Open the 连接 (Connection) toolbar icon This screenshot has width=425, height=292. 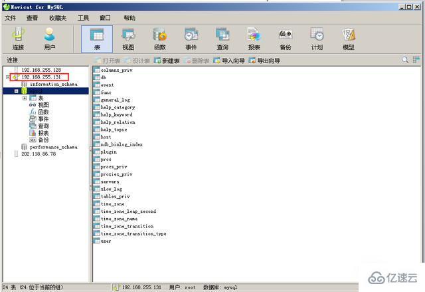pos(18,39)
